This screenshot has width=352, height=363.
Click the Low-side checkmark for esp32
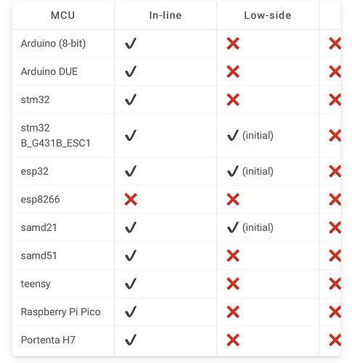(233, 171)
